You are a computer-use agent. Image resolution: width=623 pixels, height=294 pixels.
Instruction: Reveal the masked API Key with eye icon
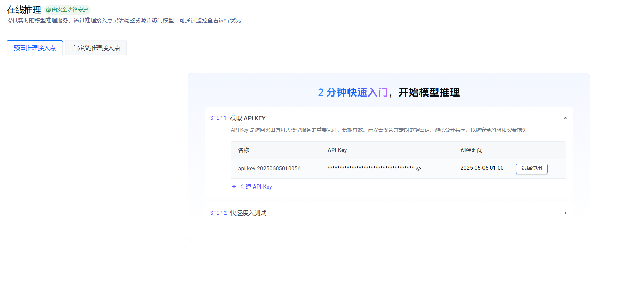point(418,169)
